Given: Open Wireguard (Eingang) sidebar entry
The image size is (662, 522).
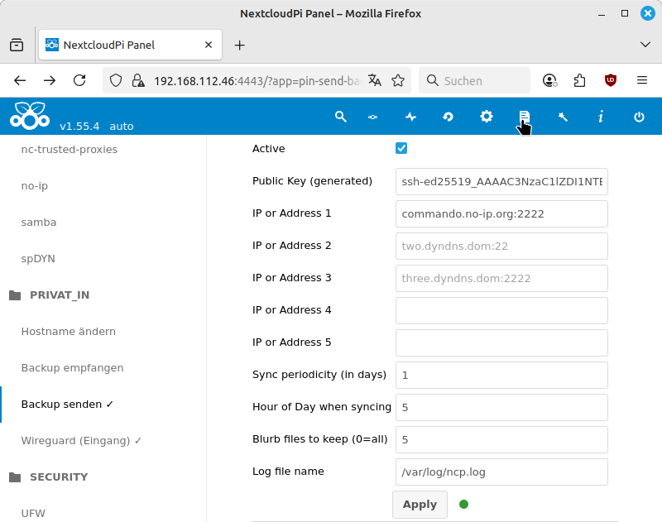Looking at the screenshot, I should click(81, 441).
